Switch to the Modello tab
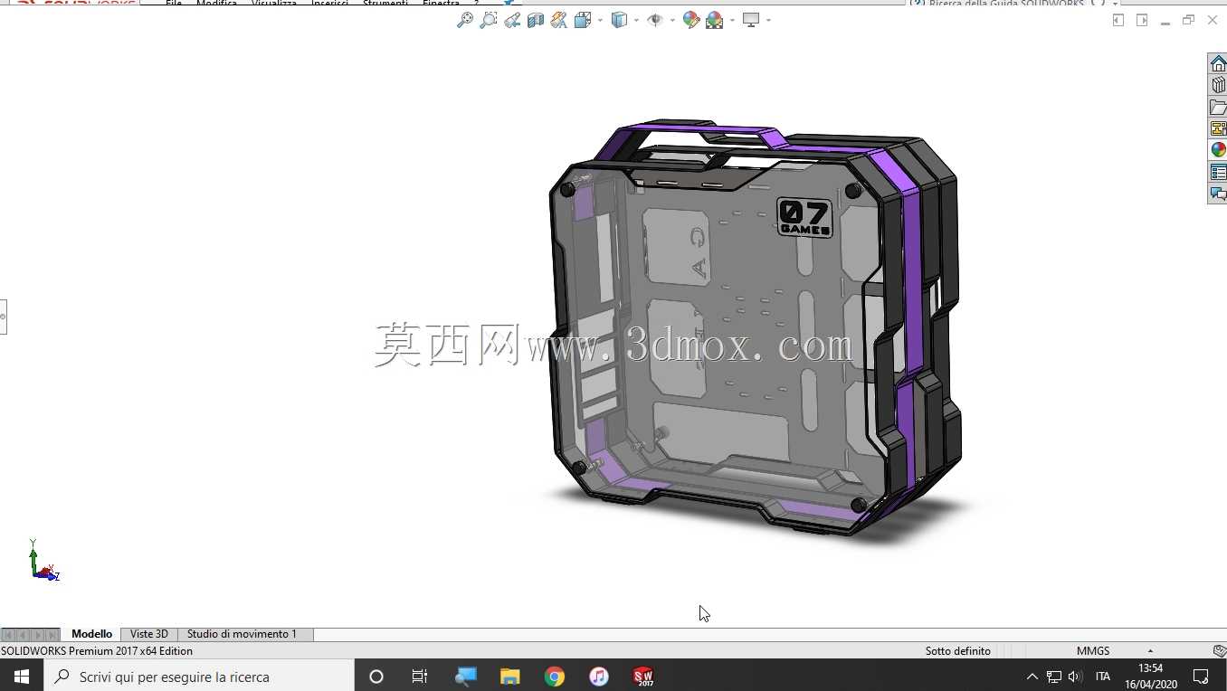The image size is (1227, 691). [x=92, y=634]
